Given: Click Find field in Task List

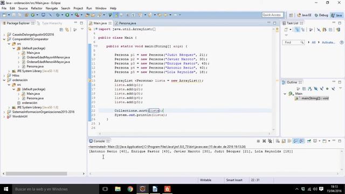Looking at the screenshot, I should (293, 43).
